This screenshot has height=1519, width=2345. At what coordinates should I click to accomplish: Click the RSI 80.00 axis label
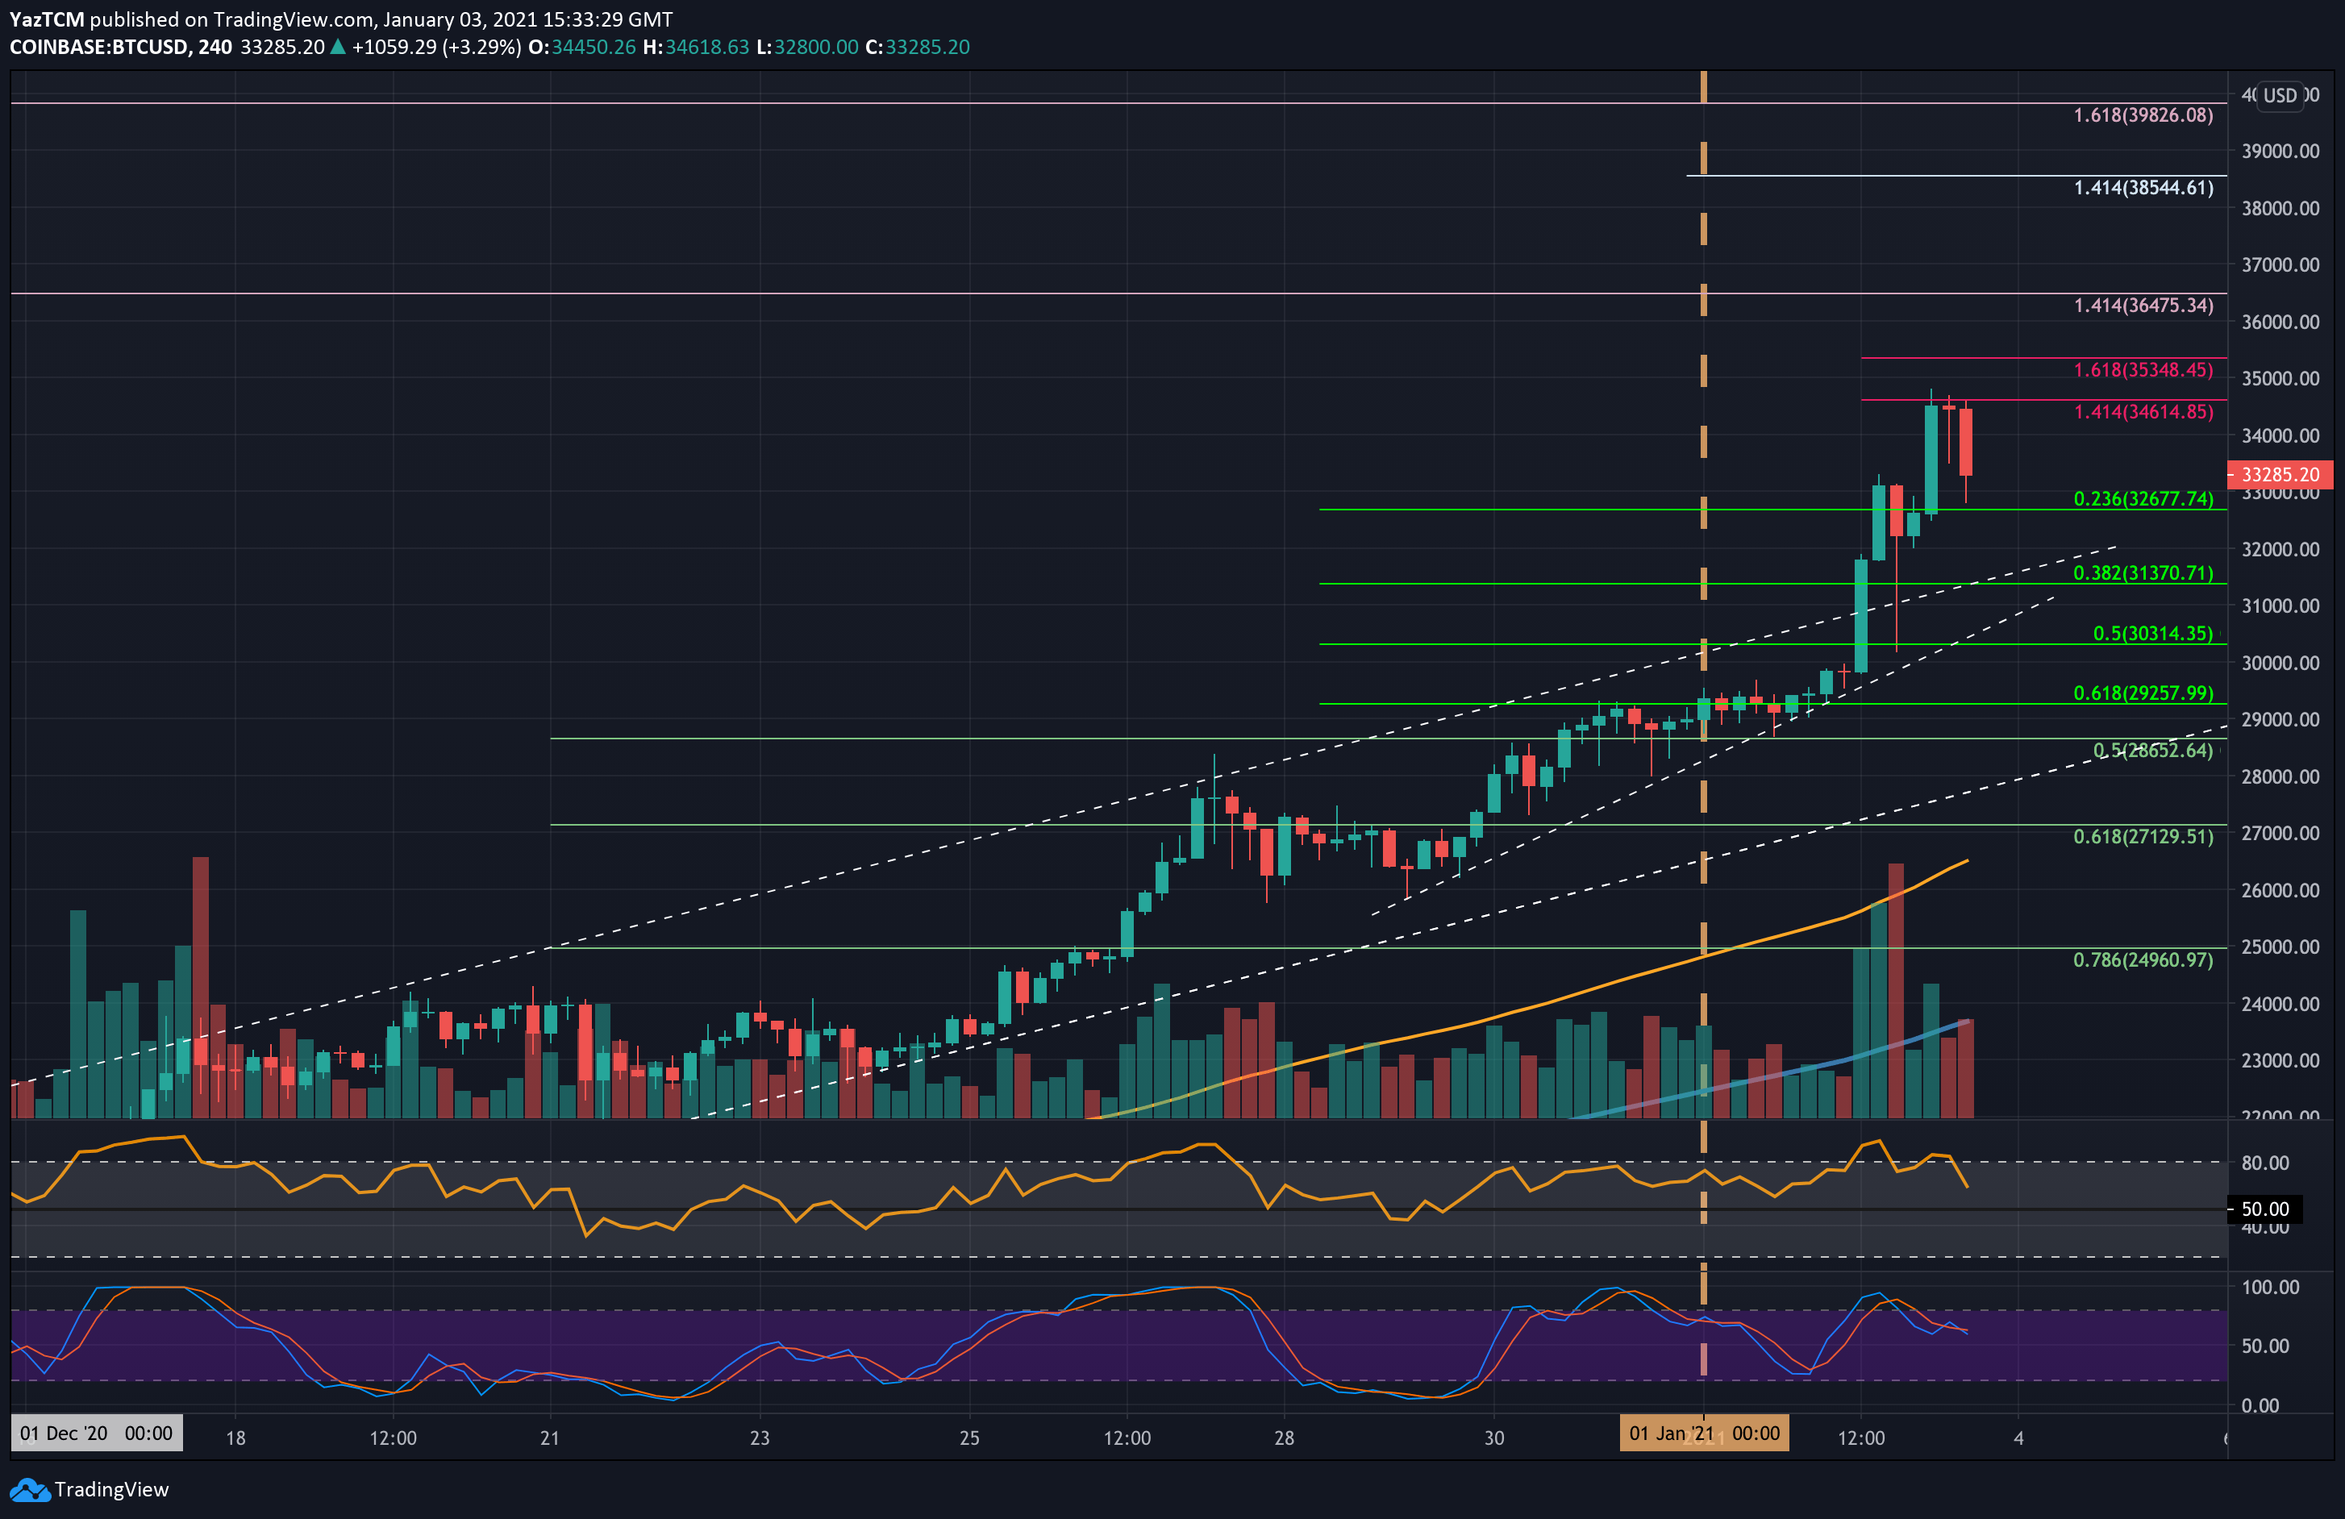(2265, 1163)
